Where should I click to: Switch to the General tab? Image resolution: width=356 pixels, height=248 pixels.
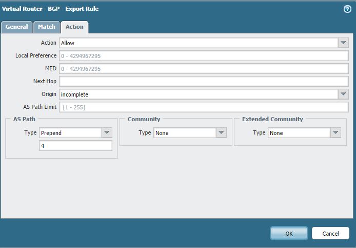pos(17,27)
